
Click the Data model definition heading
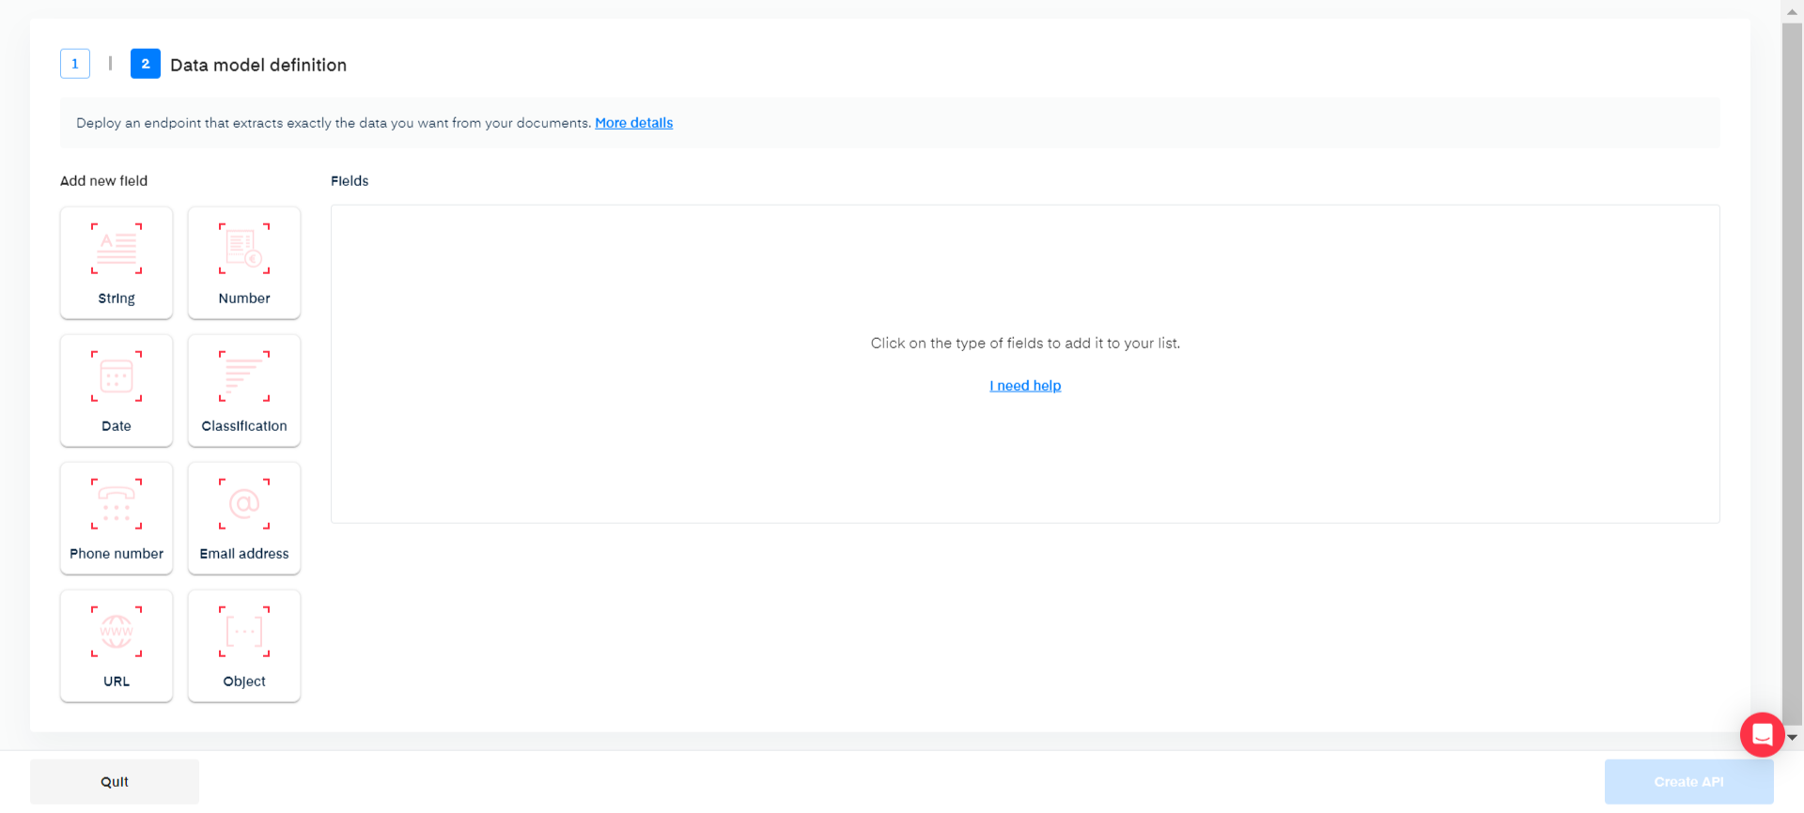(x=258, y=65)
